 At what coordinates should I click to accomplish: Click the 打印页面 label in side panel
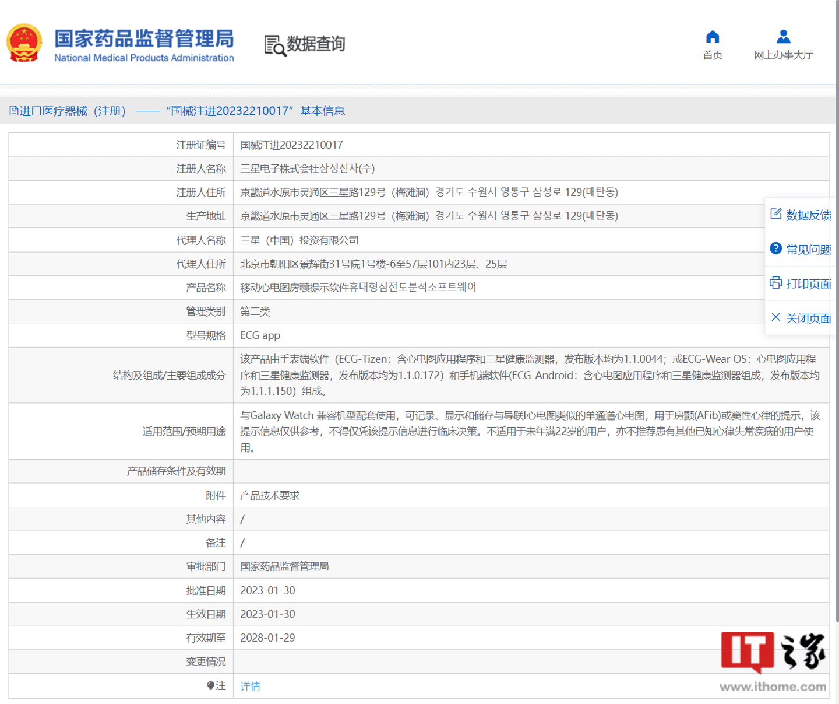point(809,284)
